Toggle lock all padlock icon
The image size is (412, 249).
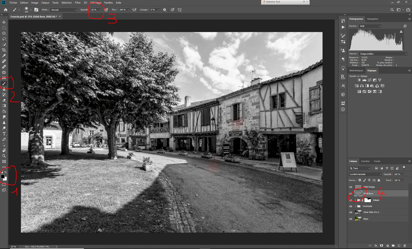pos(379,180)
